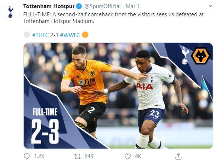
Task: Click the retweet icon
Action: point(77,157)
